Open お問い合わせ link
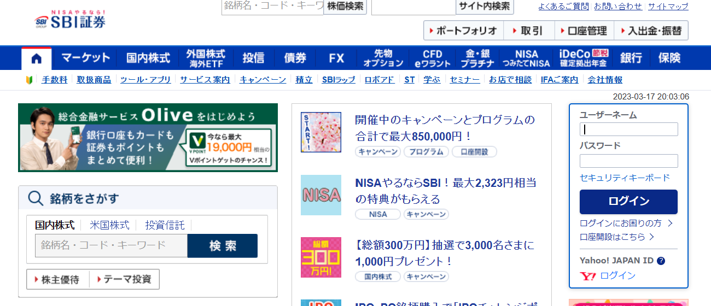Image resolution: width=711 pixels, height=306 pixels. click(618, 7)
